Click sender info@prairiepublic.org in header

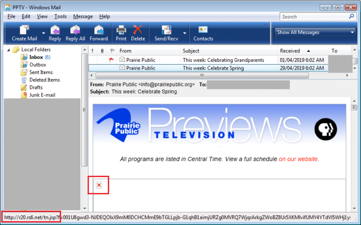pos(166,84)
